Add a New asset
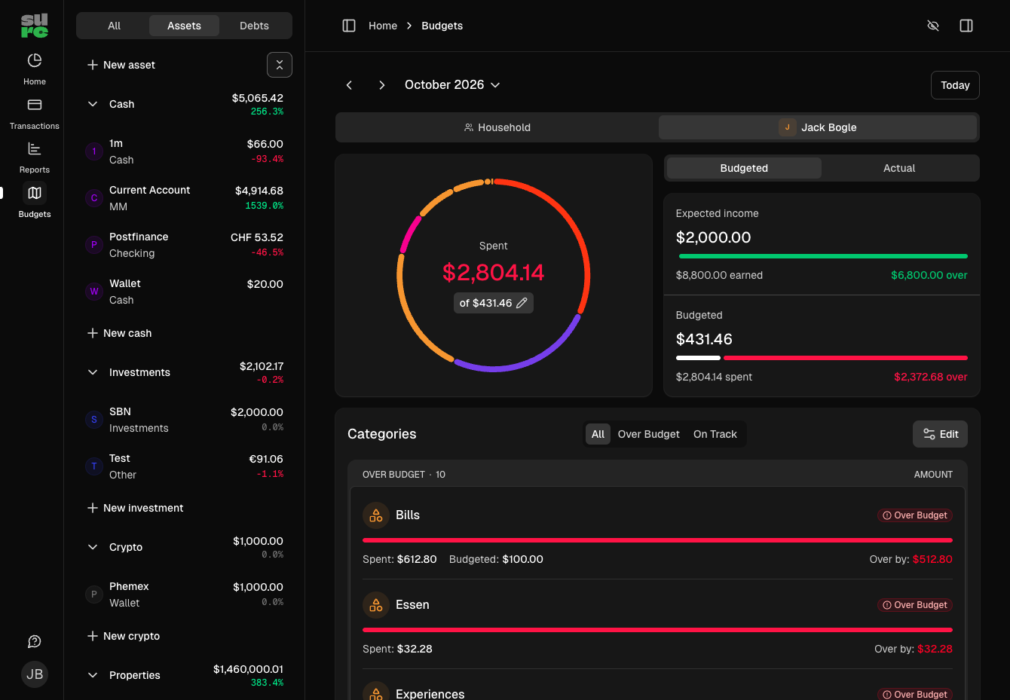This screenshot has height=700, width=1010. tap(121, 65)
